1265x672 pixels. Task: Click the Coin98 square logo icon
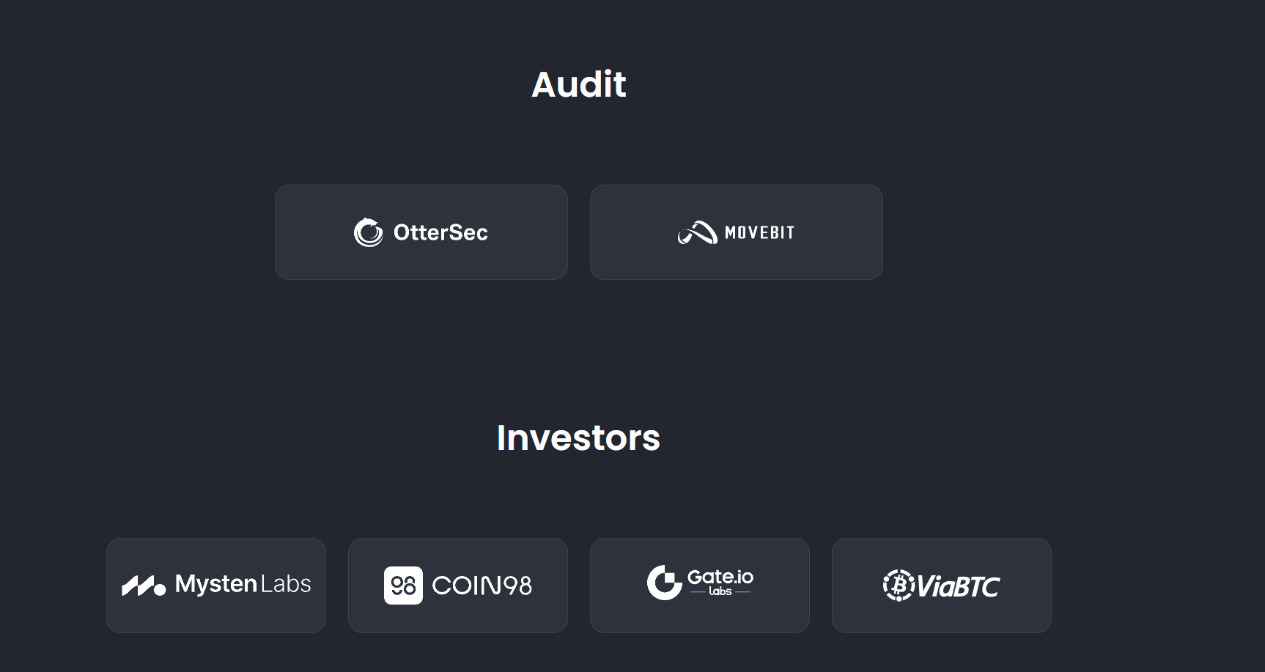point(403,586)
